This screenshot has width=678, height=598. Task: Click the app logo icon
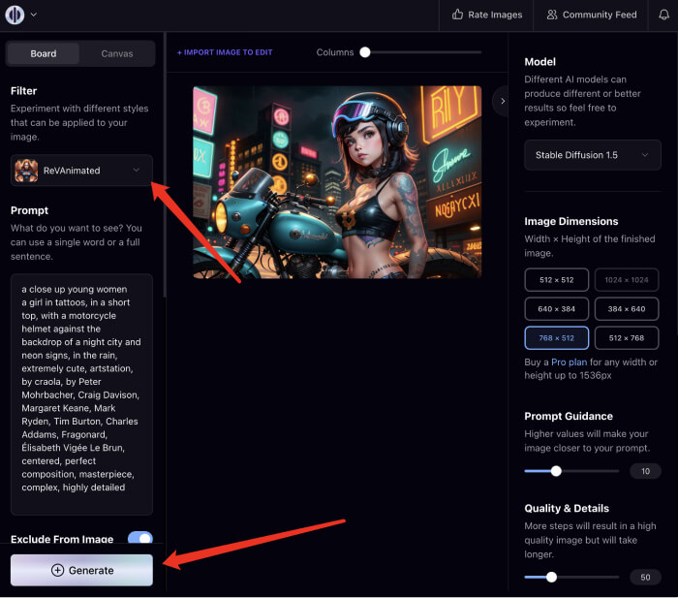[16, 15]
